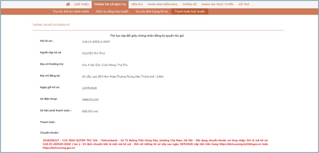Viewport: 319px width, 153px height.
Task: Click the Ngày gửi hồ sơ label
Action: [x=50, y=87]
